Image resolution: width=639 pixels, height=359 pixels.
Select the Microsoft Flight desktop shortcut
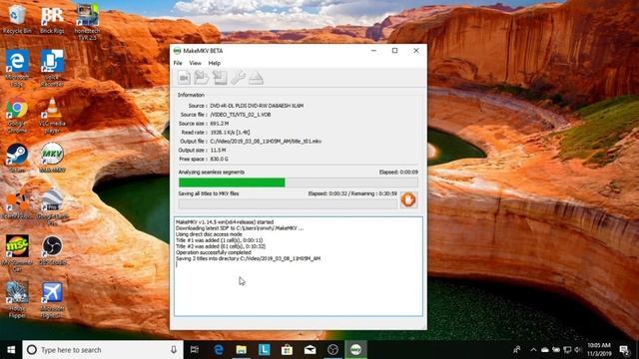pos(52,299)
